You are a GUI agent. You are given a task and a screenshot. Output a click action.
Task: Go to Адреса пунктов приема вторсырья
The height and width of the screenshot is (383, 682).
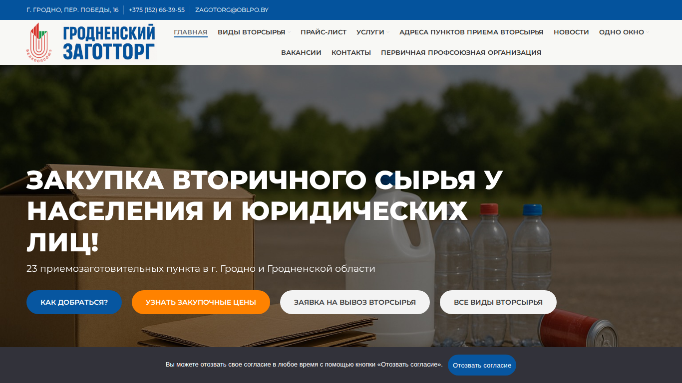[471, 32]
